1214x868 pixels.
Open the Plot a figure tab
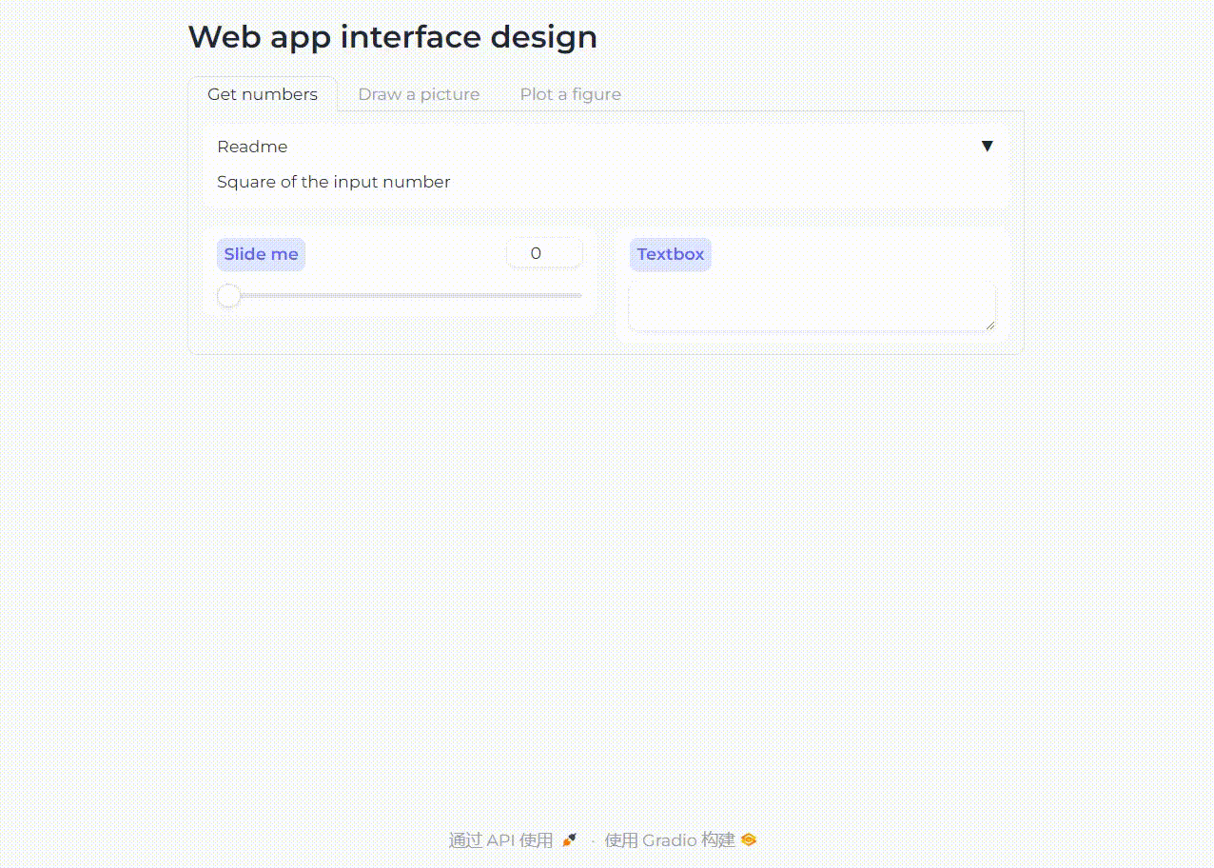570,94
